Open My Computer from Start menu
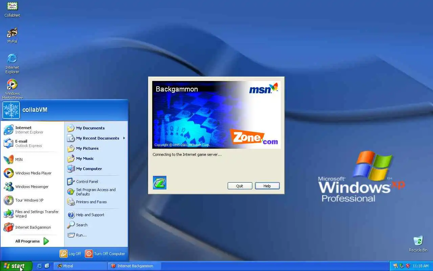Viewport: 433px width, 271px height. click(x=96, y=169)
